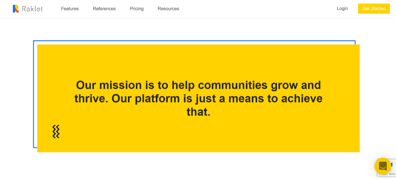Click the mission statement heading text
Screen dimensions: 396x179
click(x=198, y=98)
